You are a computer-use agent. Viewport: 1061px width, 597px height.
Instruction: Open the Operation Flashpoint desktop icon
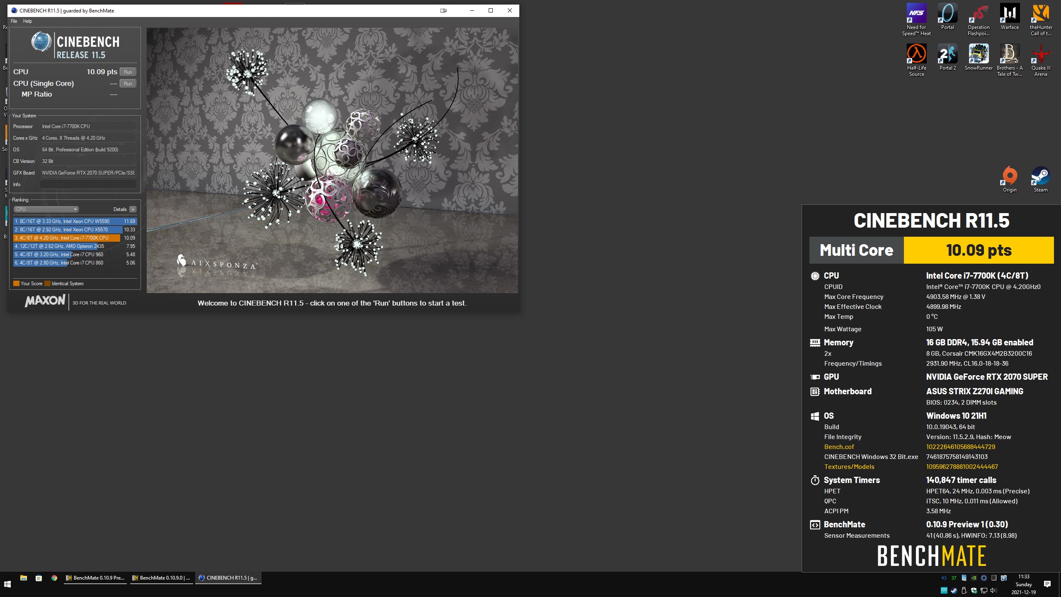click(x=979, y=19)
